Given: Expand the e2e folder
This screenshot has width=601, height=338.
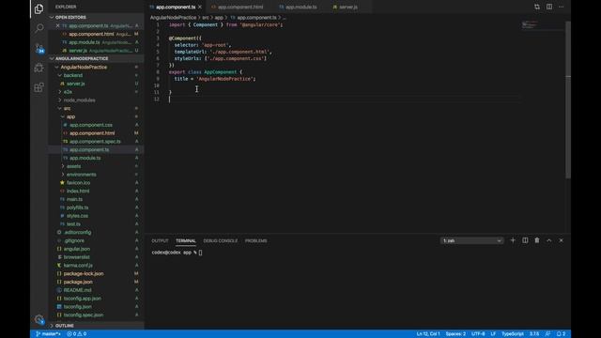Looking at the screenshot, I should click(60, 92).
